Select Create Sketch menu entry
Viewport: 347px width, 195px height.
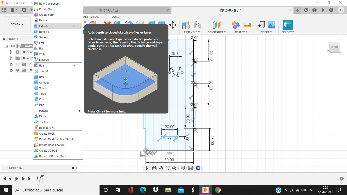pos(58,9)
